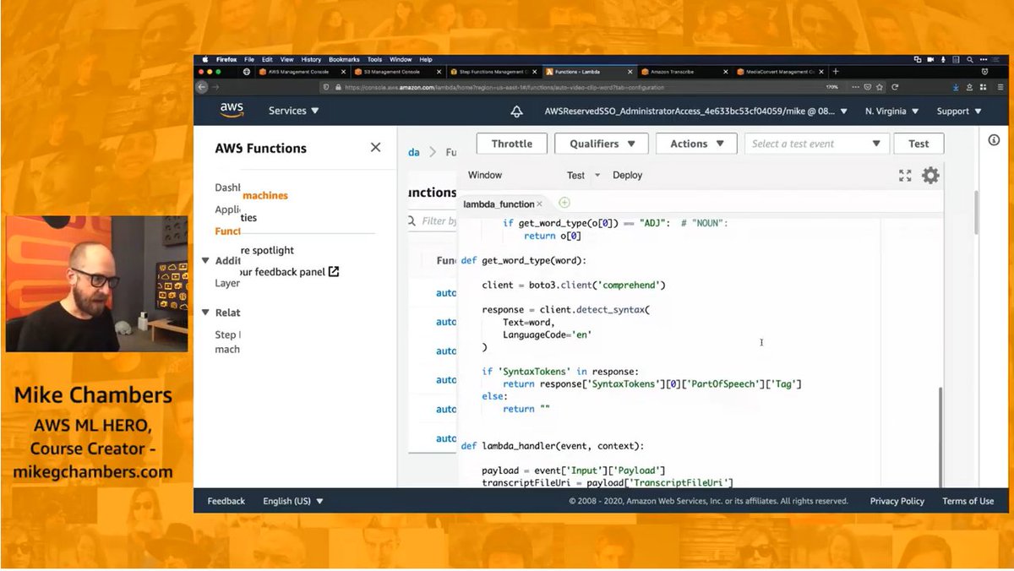The height and width of the screenshot is (571, 1014).
Task: Click the external link icon by feedback panel
Action: 334,272
